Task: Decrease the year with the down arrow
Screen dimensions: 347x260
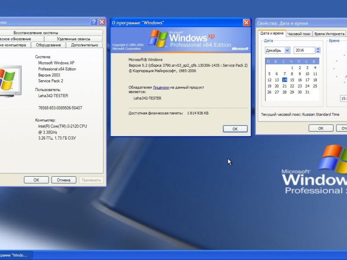Action: point(318,52)
